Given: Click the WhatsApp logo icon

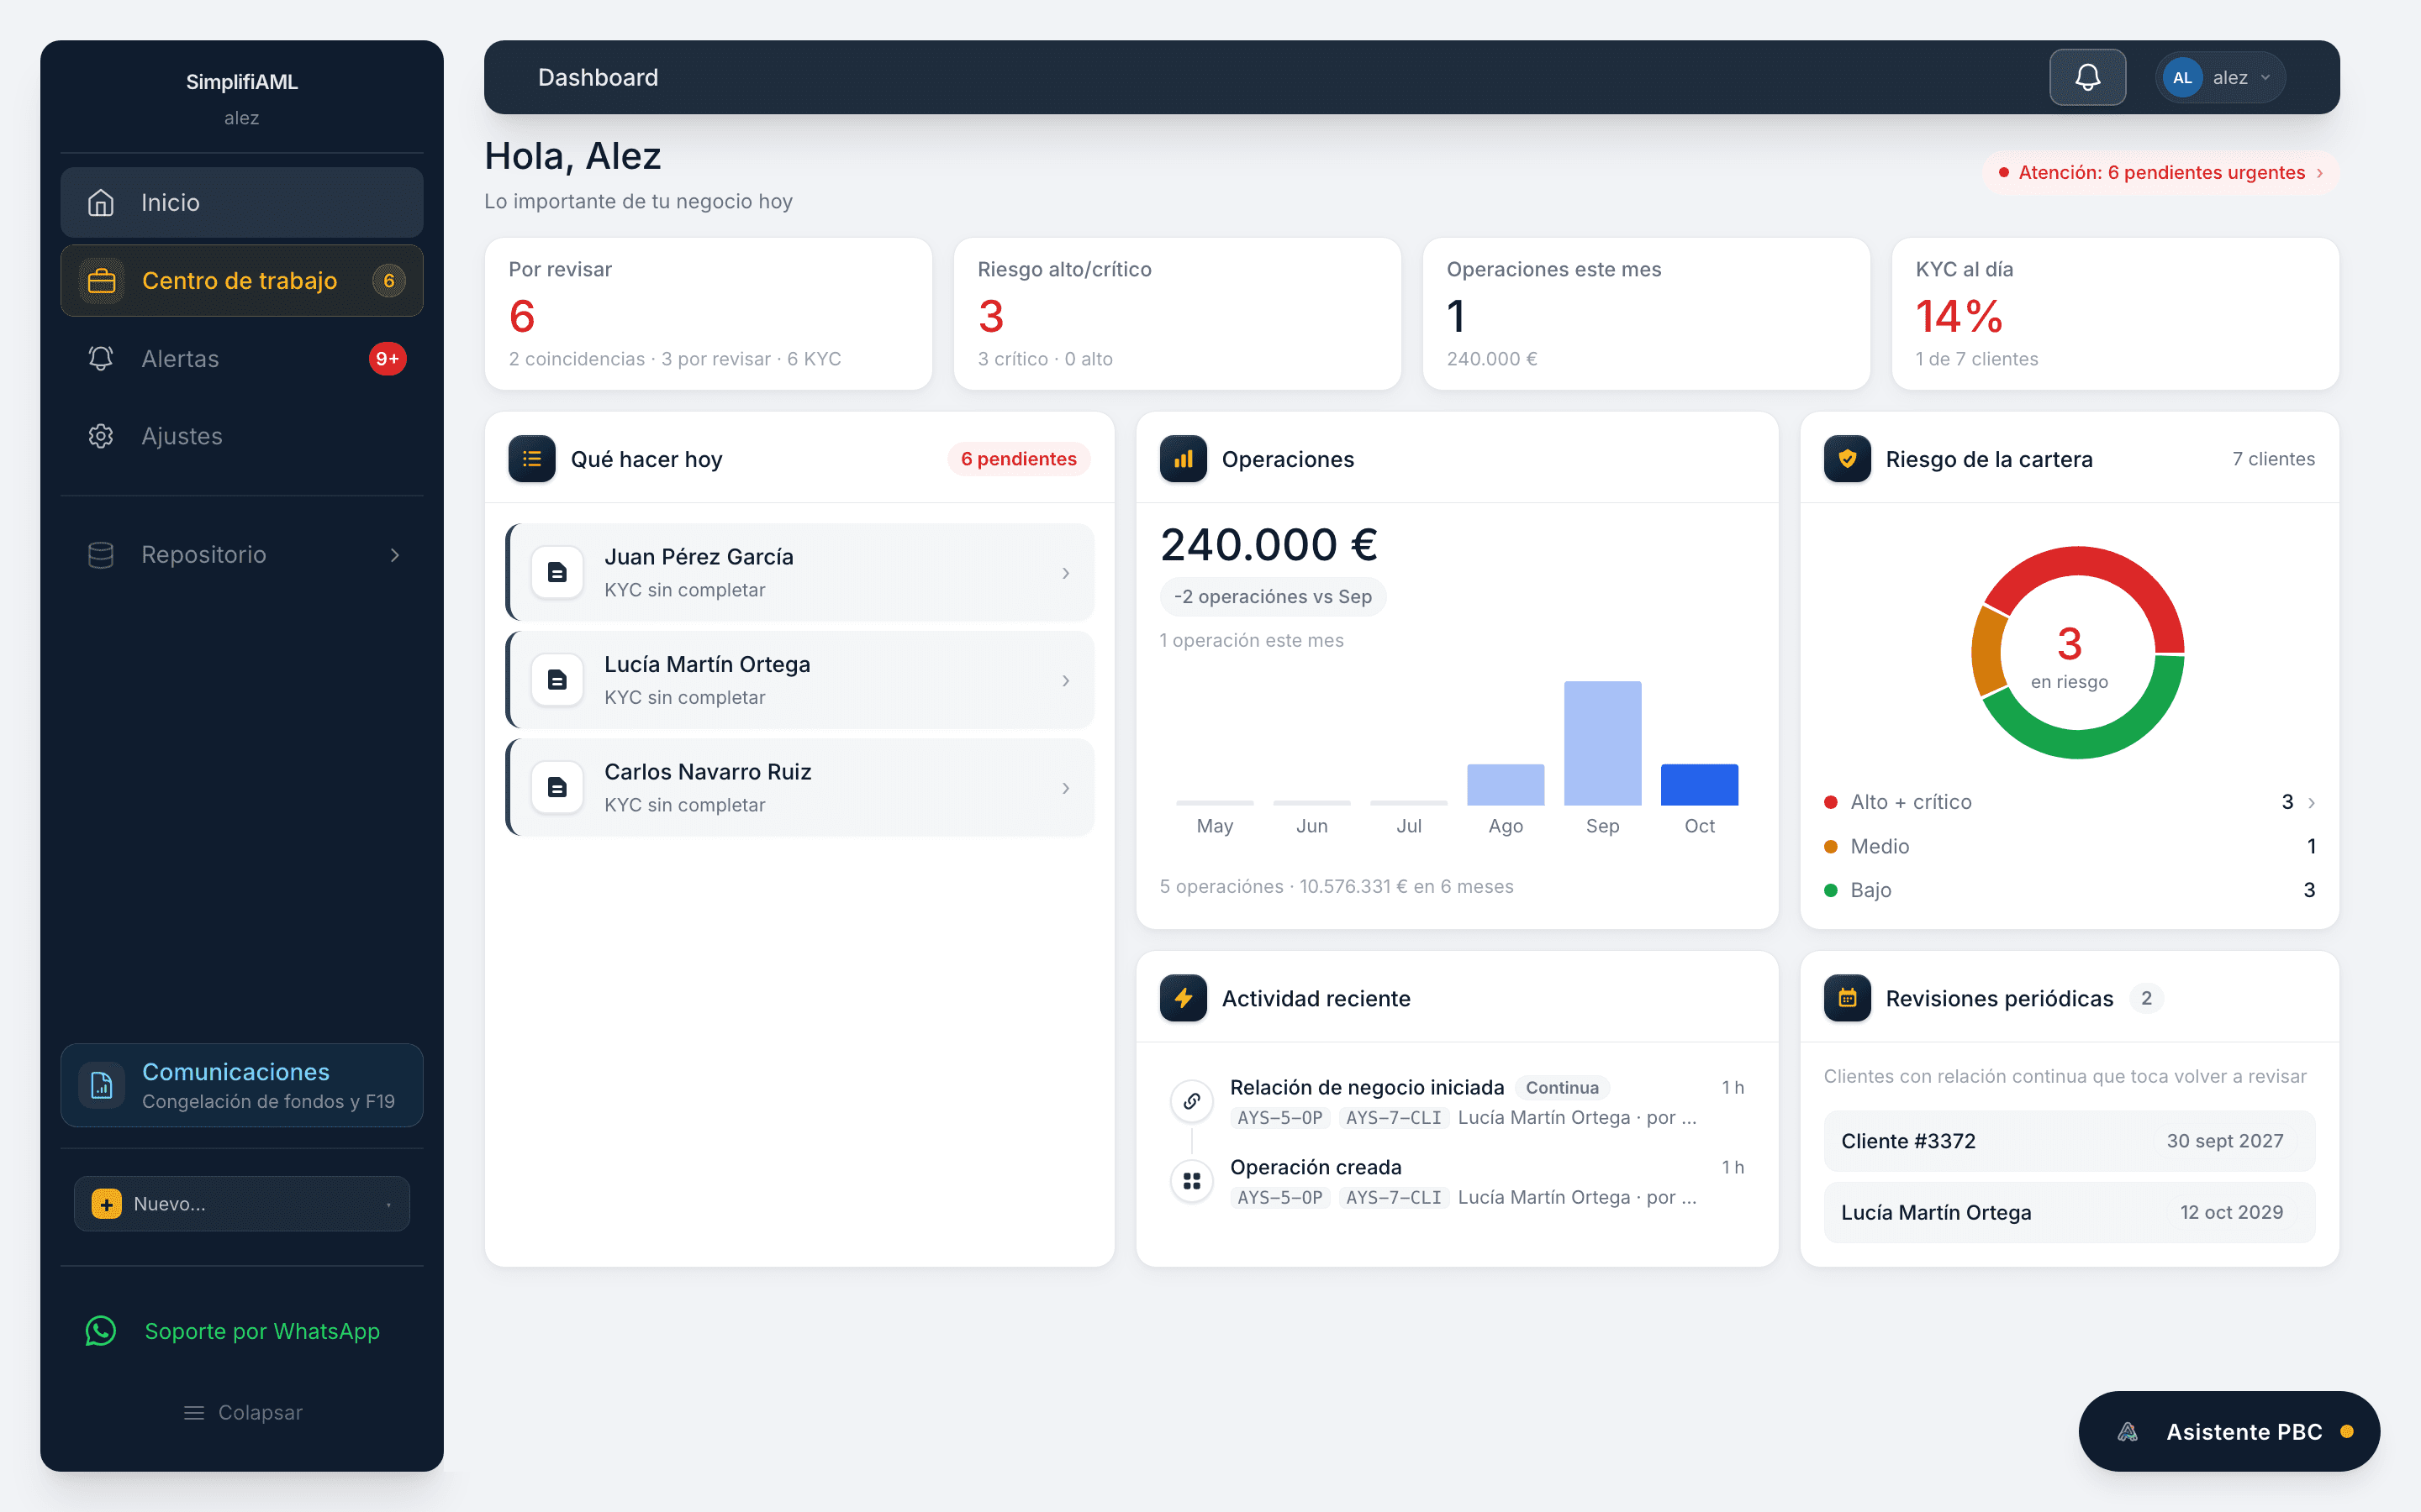Looking at the screenshot, I should point(101,1331).
